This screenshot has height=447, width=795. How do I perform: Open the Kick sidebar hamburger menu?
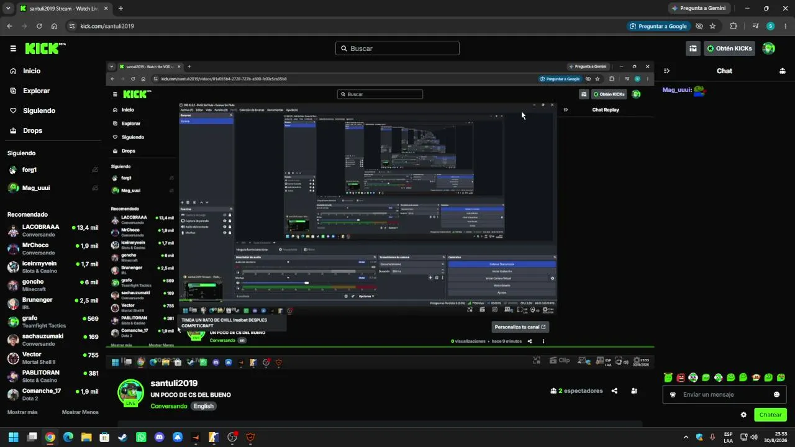coord(13,48)
